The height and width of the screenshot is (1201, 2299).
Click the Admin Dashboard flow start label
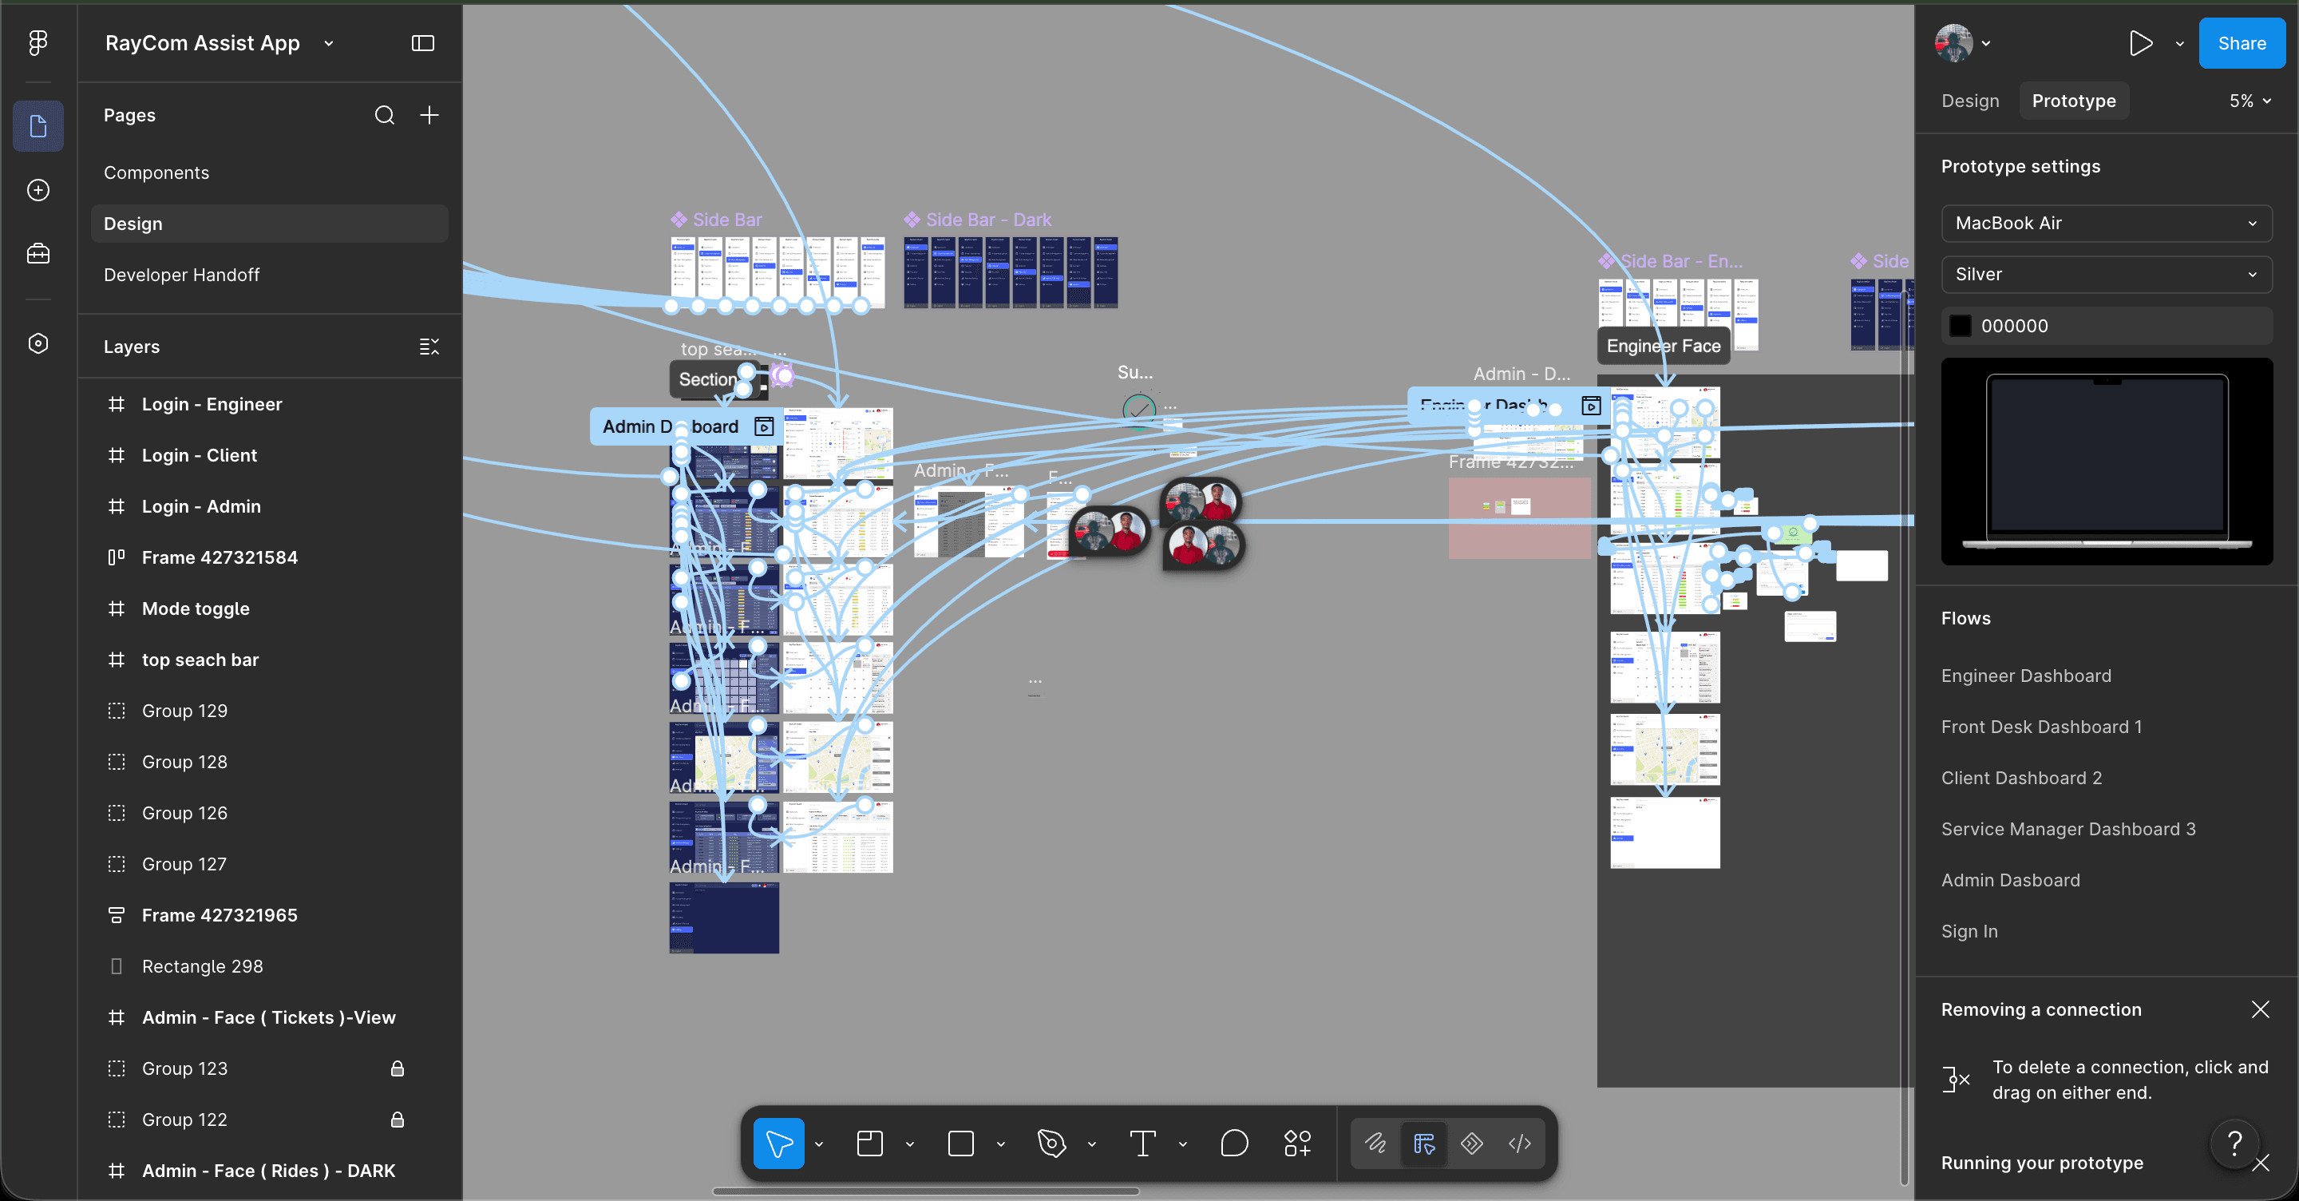(x=686, y=427)
